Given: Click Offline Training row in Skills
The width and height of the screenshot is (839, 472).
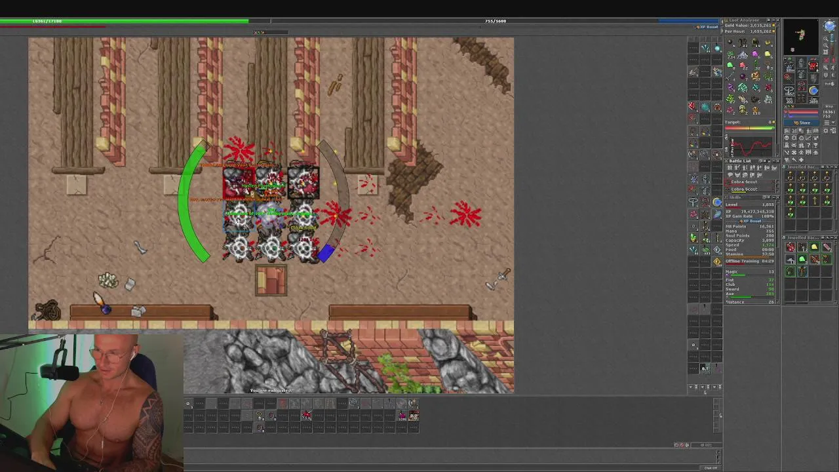Looking at the screenshot, I should 749,261.
